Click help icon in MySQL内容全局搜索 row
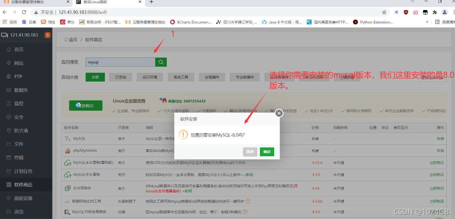This screenshot has width=455, height=219. click(245, 212)
